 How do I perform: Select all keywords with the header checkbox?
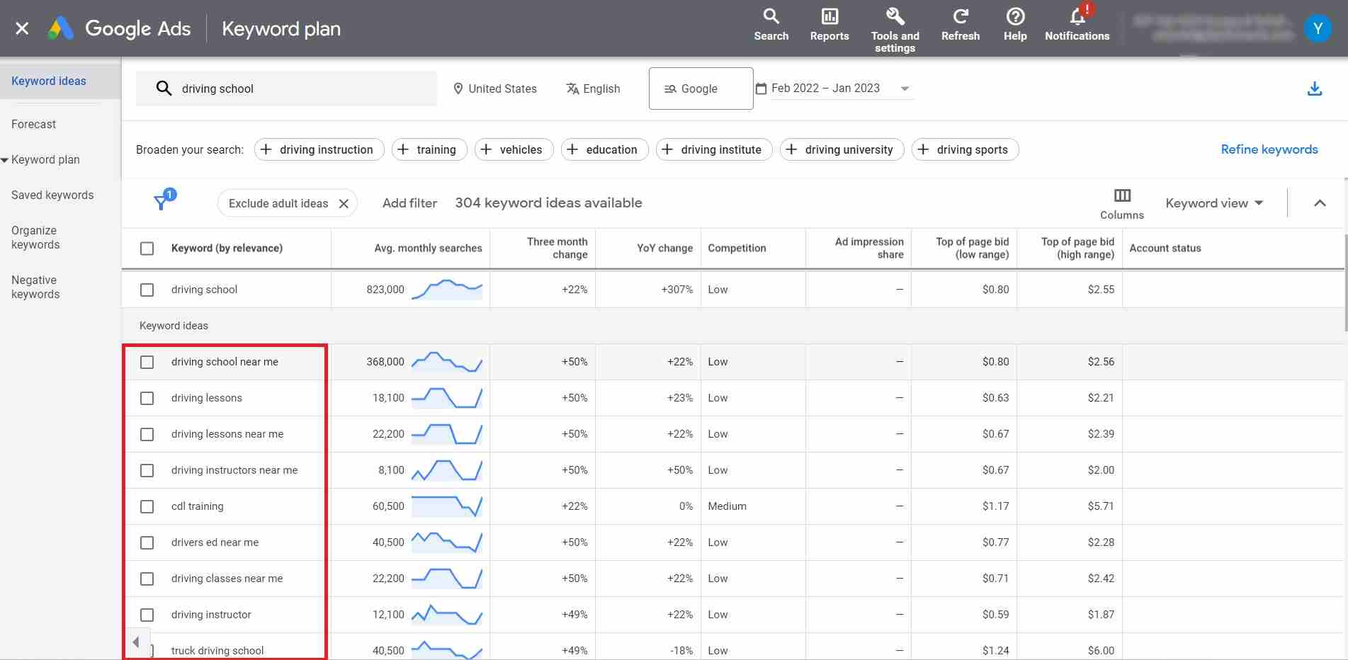[147, 248]
